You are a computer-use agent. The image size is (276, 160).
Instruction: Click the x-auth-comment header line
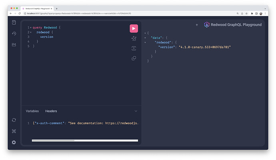85,123
